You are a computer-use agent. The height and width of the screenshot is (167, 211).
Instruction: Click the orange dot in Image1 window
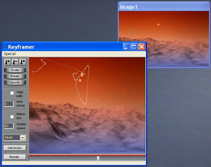point(158,25)
